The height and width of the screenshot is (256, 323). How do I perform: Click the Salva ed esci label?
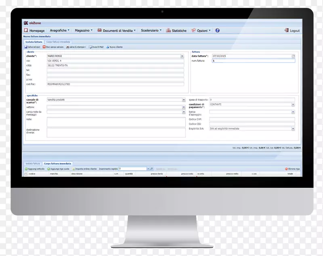[34, 47]
